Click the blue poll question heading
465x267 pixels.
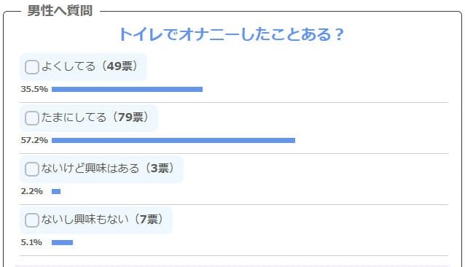pos(231,34)
